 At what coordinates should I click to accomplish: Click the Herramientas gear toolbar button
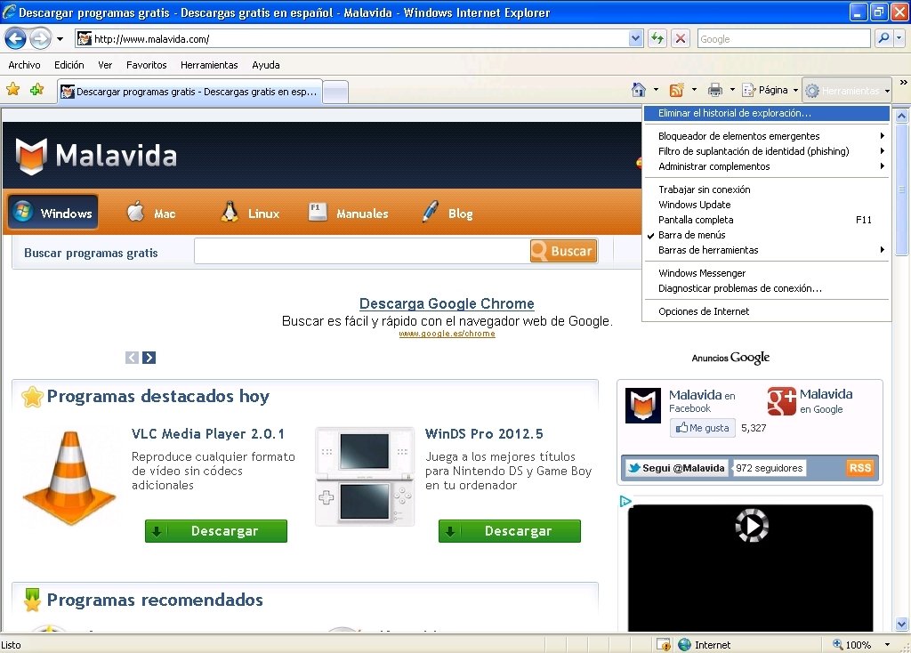click(847, 91)
